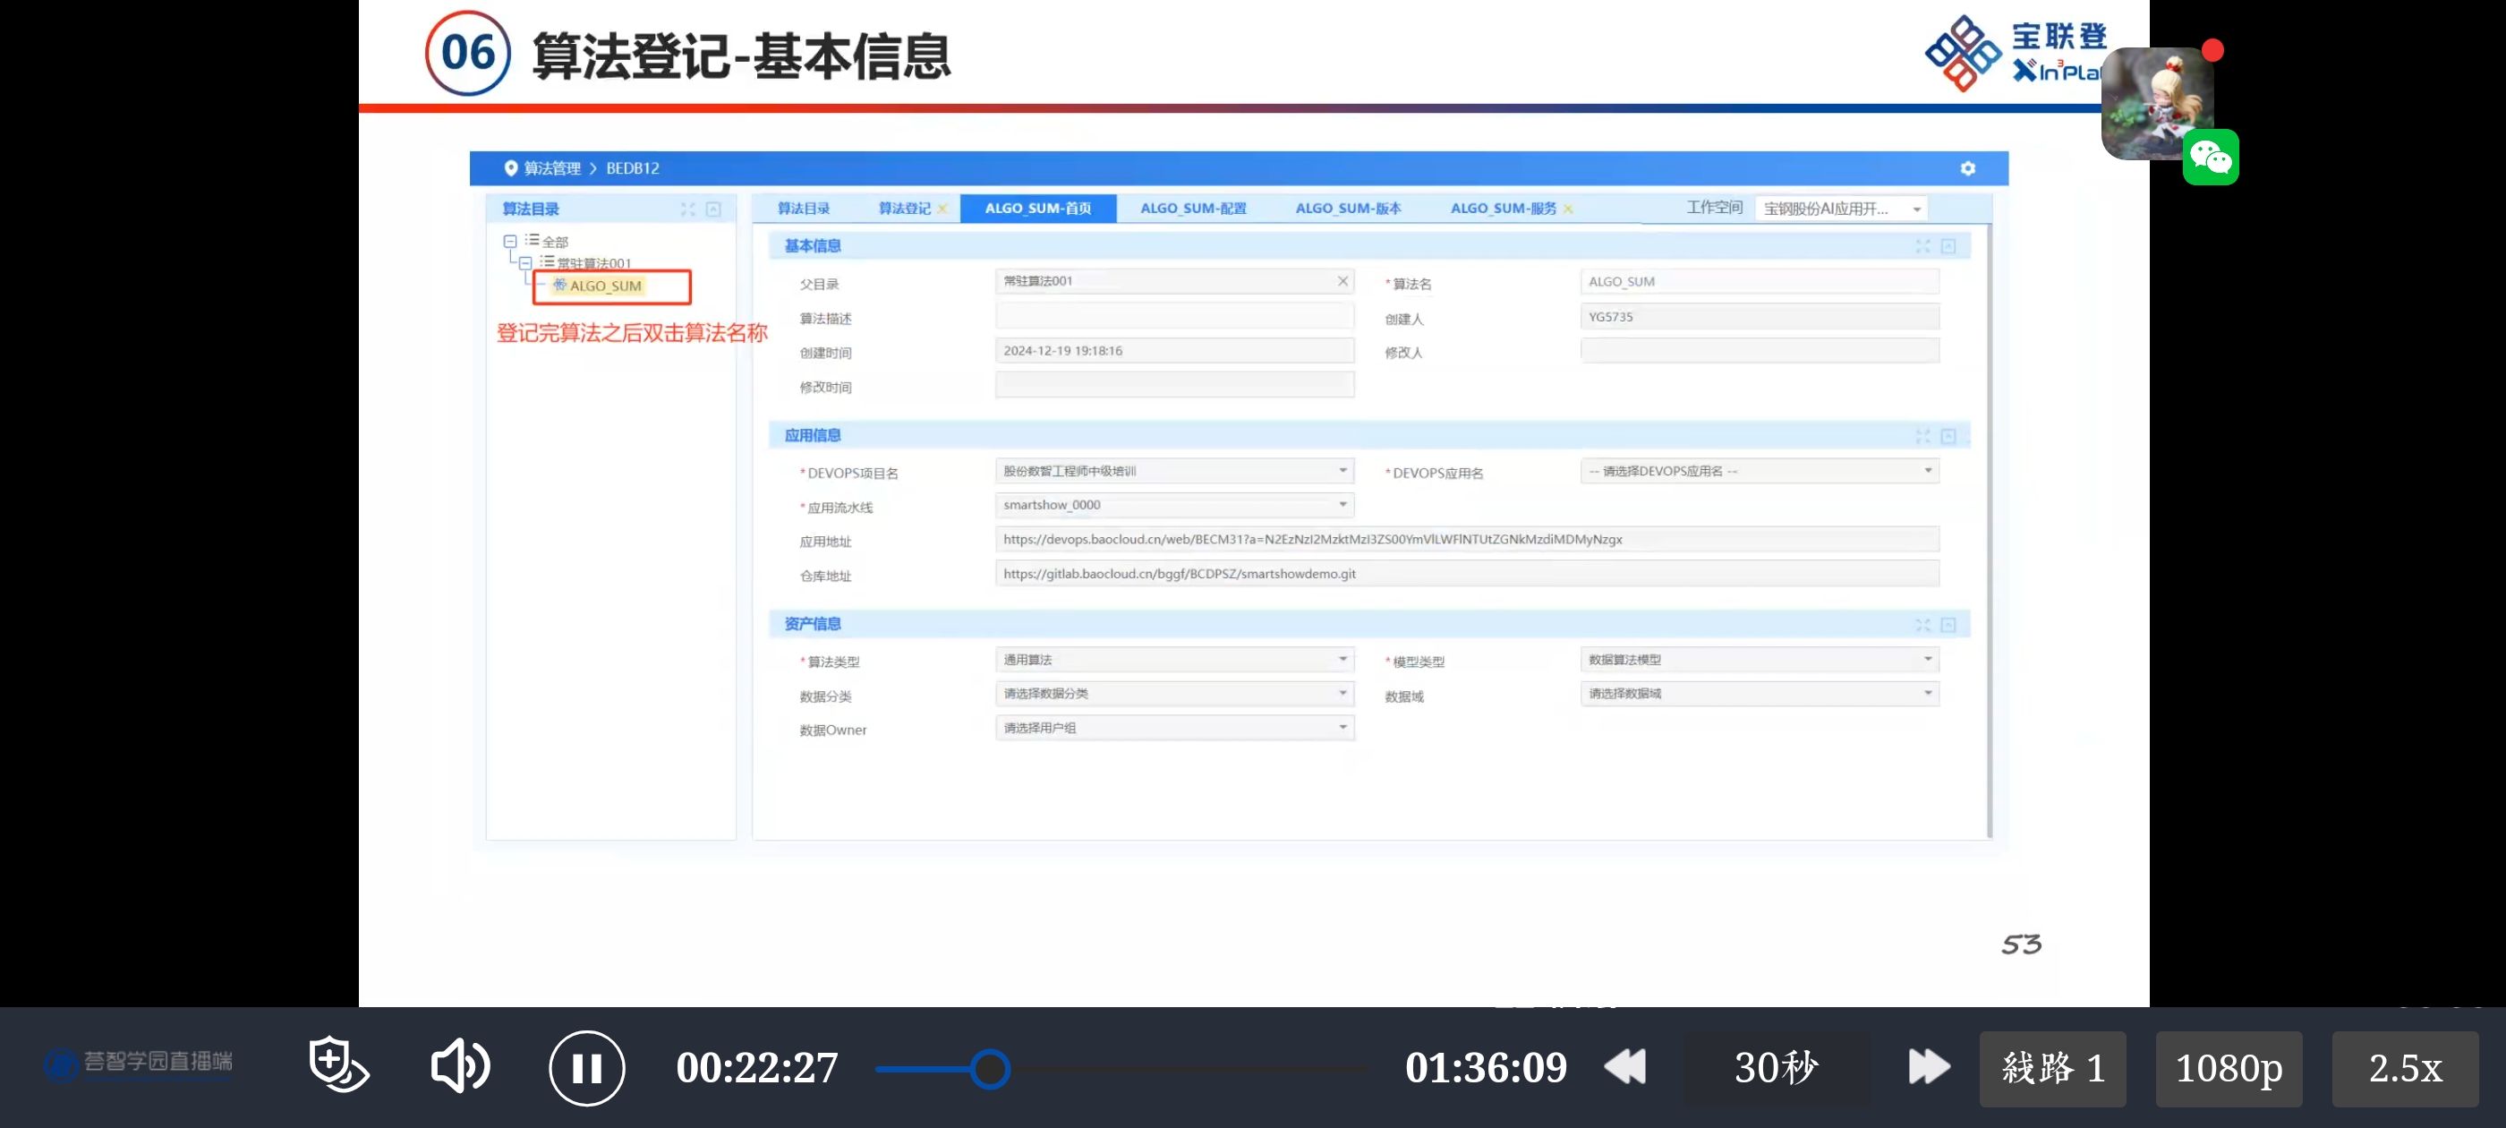Switch to ALGO_SUM-版本 tab
This screenshot has height=1128, width=2506.
tap(1347, 209)
